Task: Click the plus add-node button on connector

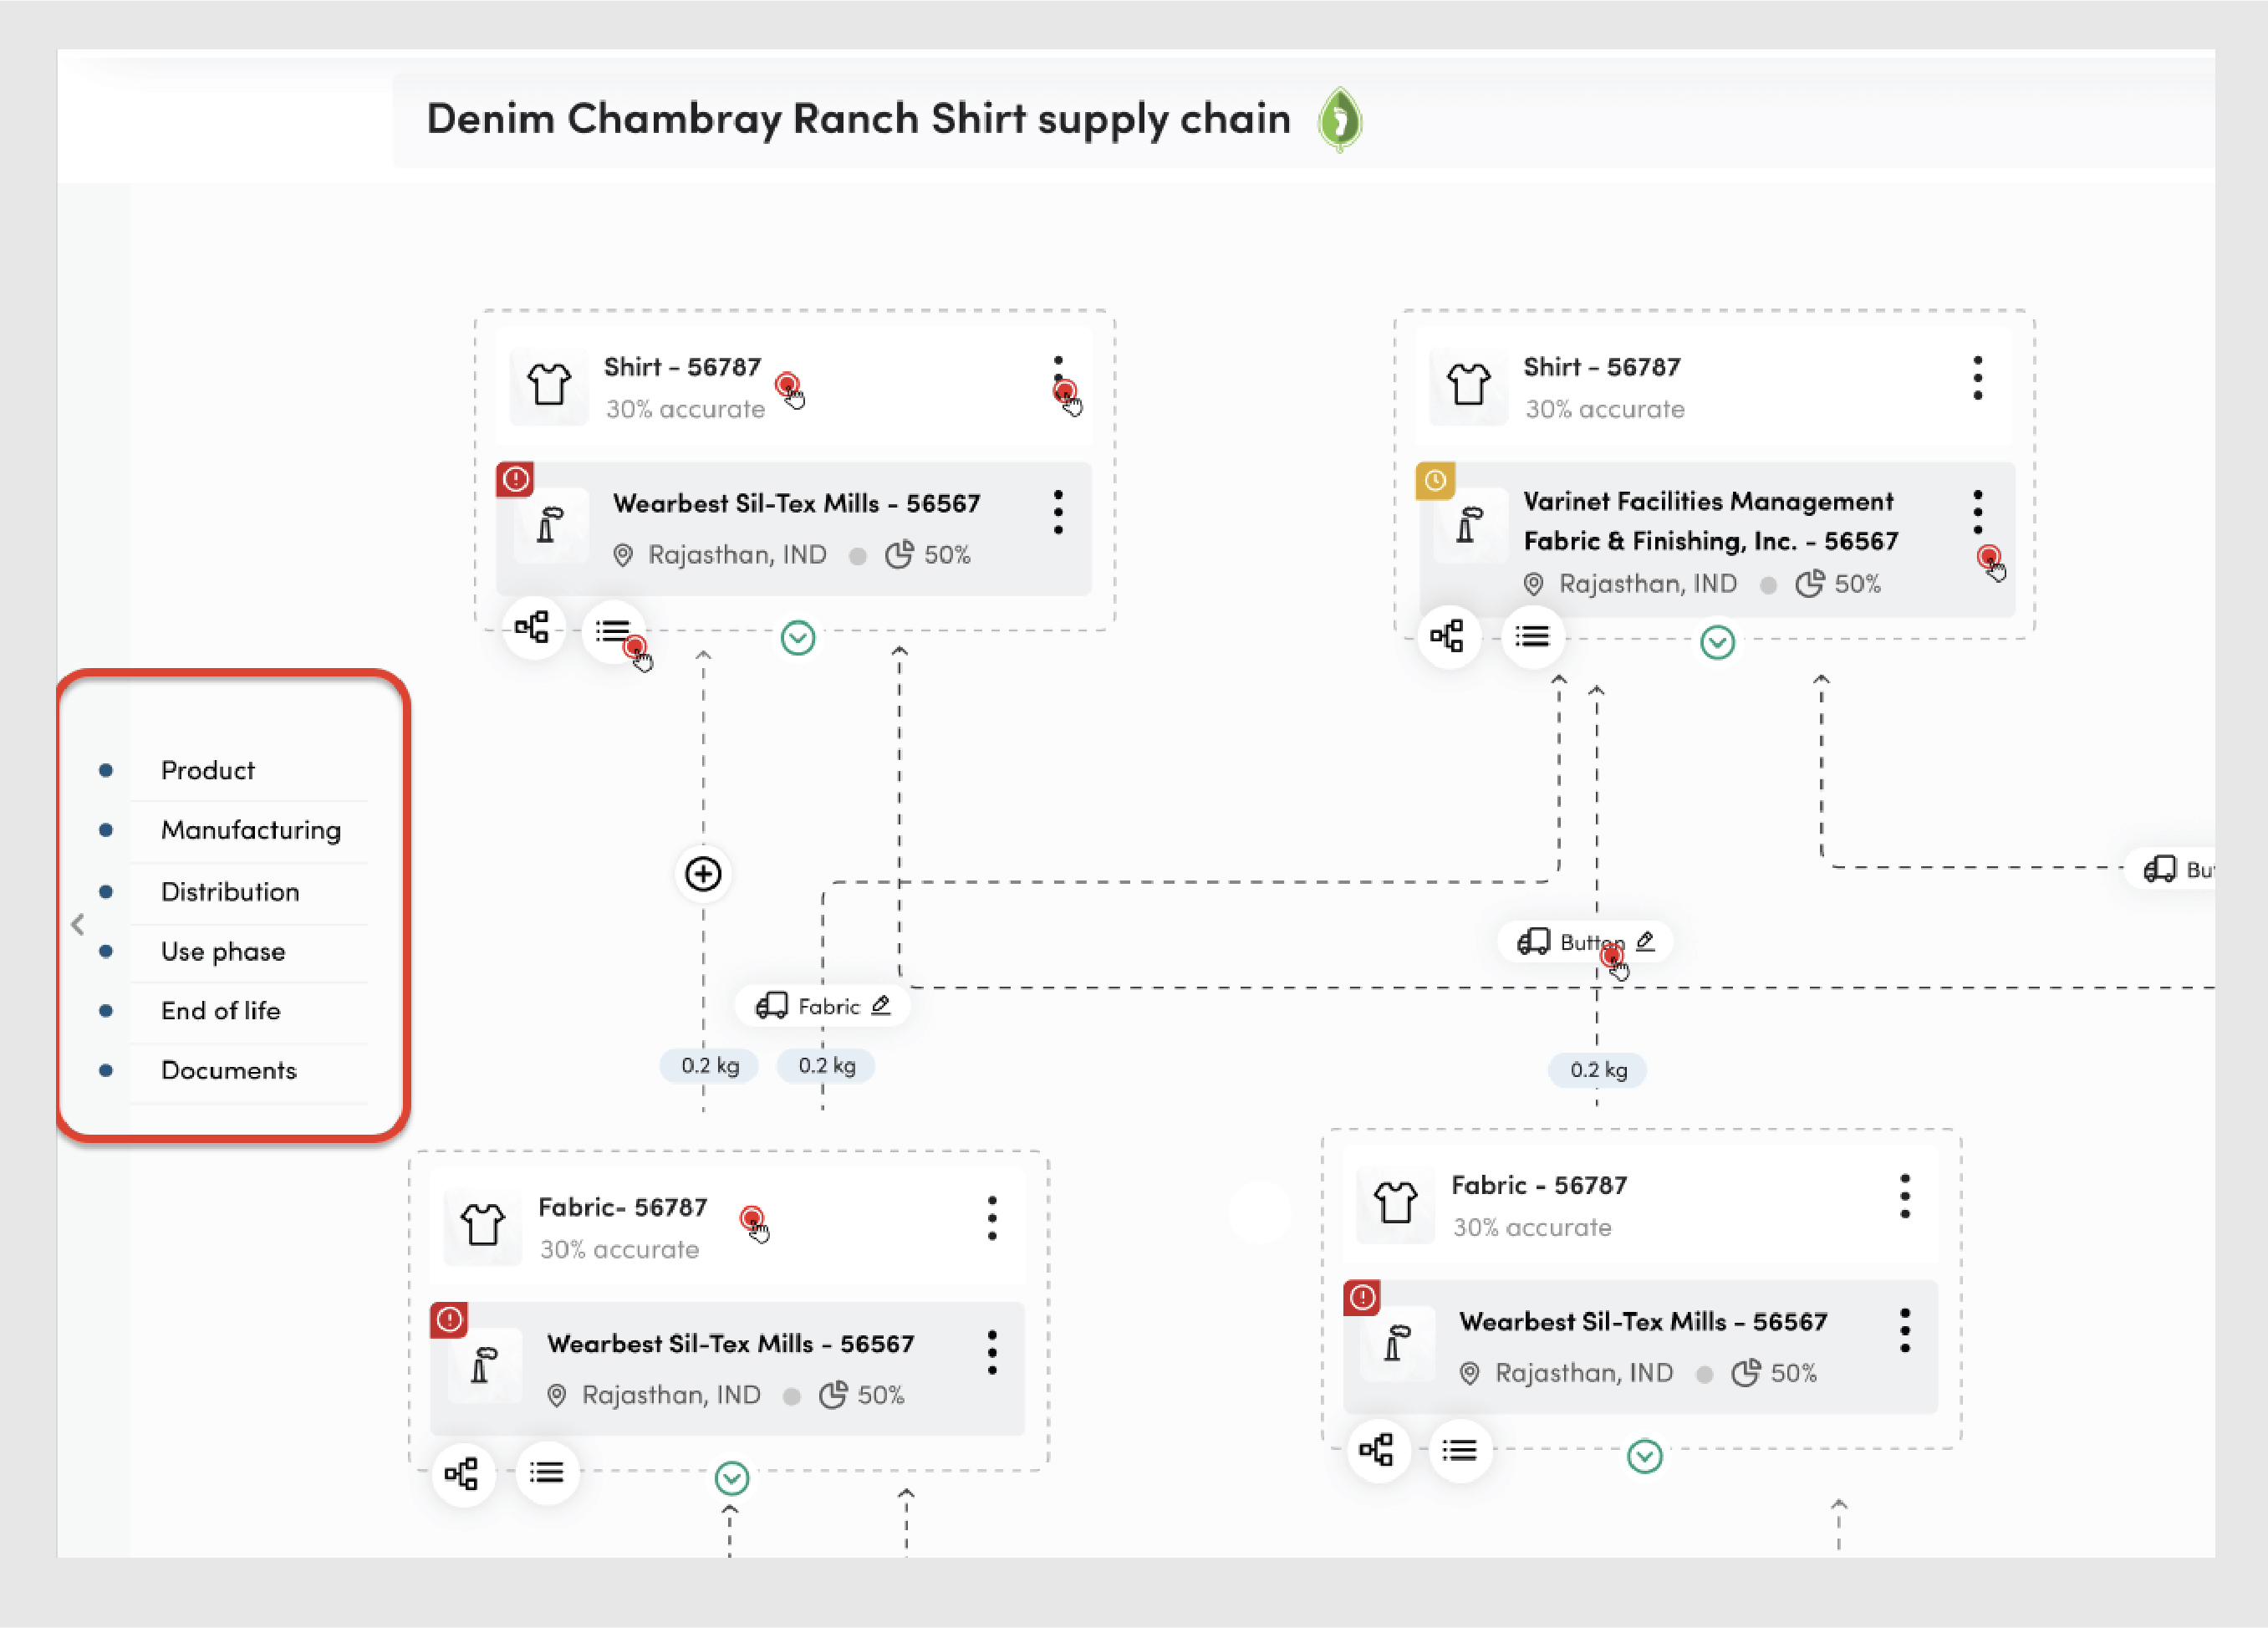Action: (x=703, y=874)
